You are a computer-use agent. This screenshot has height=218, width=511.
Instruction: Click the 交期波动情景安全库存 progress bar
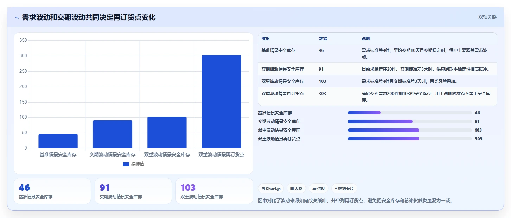[410, 121]
